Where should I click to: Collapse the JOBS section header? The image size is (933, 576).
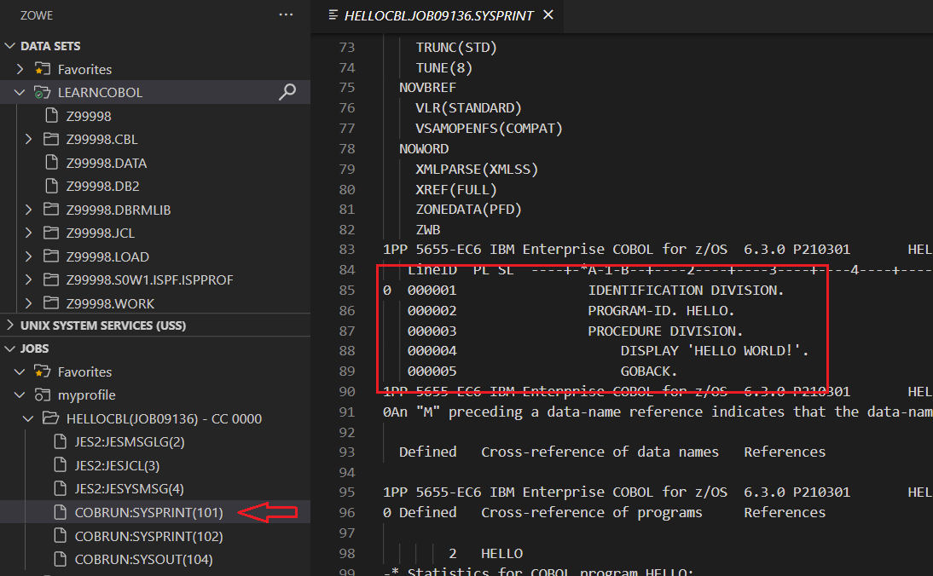(10, 348)
